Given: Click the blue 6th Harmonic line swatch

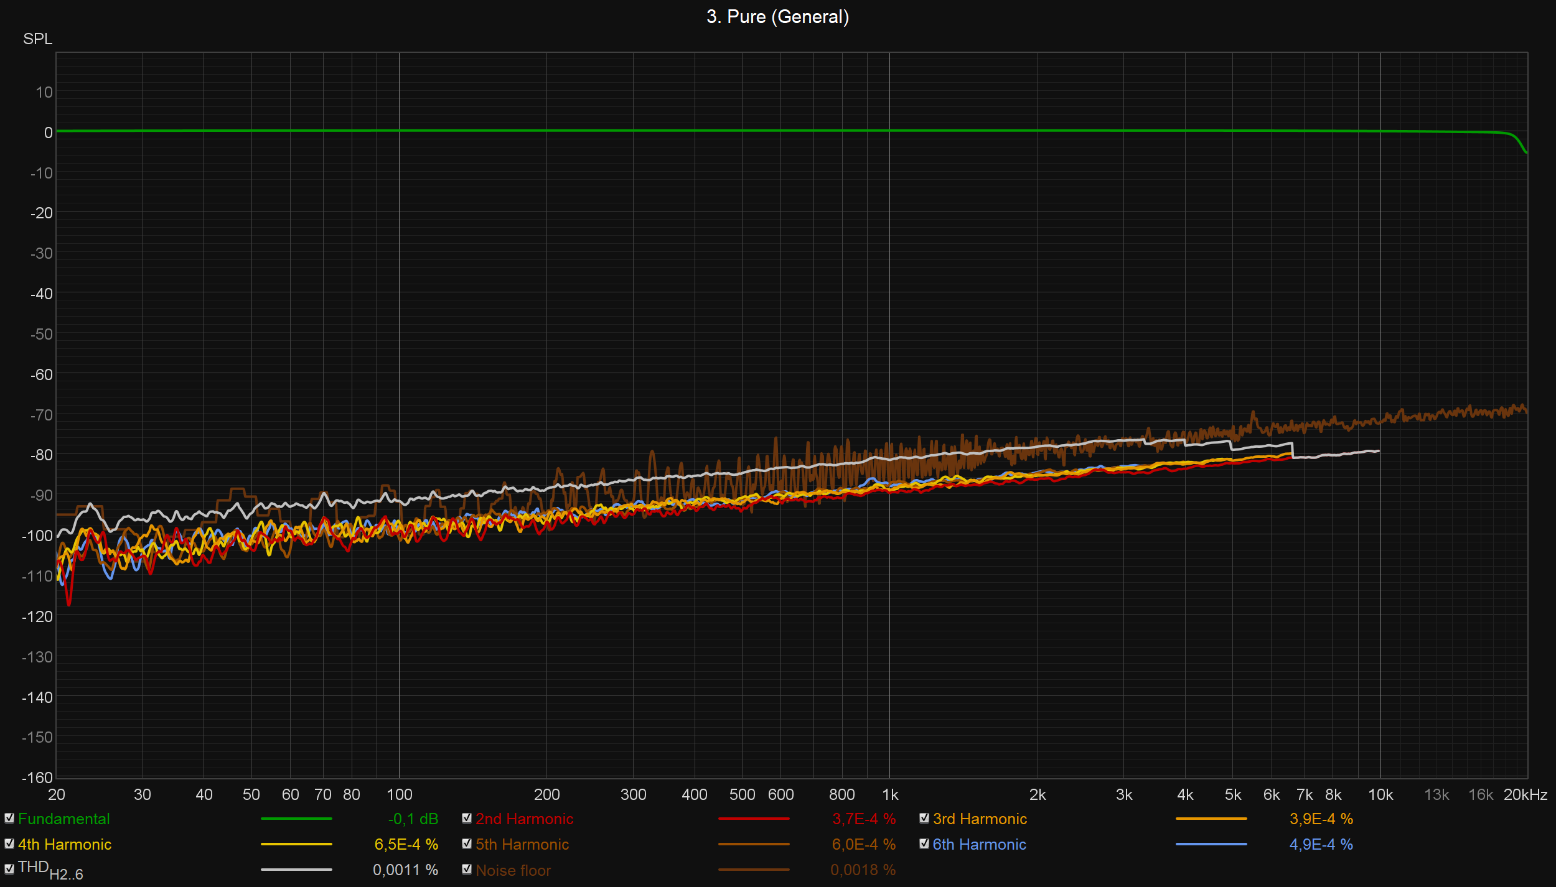Looking at the screenshot, I should 1211,845.
